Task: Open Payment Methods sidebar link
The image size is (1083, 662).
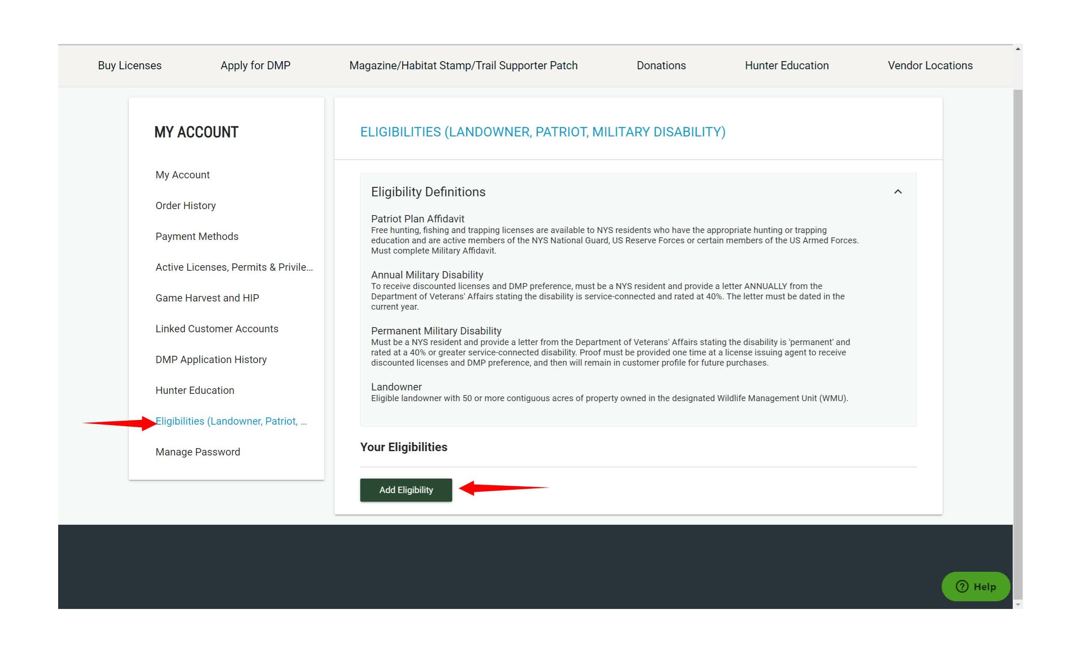Action: pos(196,236)
